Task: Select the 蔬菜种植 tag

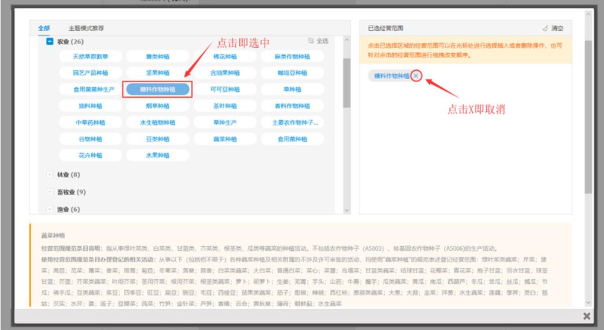Action: 225,138
